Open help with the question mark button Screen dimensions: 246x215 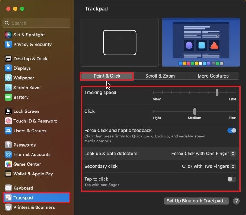236,201
